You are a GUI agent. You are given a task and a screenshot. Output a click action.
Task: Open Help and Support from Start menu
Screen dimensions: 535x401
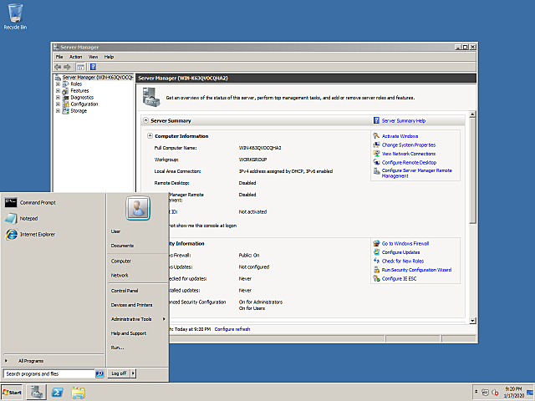129,333
